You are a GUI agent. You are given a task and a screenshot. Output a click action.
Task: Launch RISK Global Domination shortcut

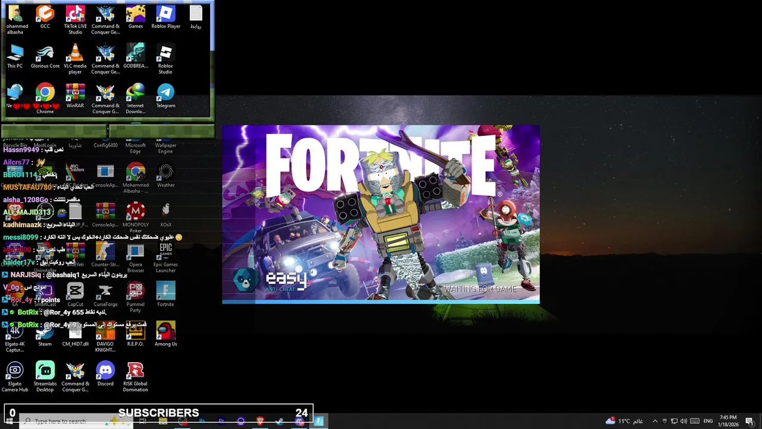coord(135,378)
